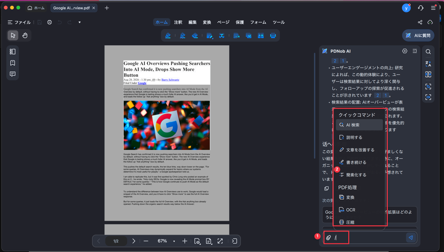The width and height of the screenshot is (444, 252).
Task: Open the zoom percentage dropdown arrow
Action: click(x=174, y=241)
